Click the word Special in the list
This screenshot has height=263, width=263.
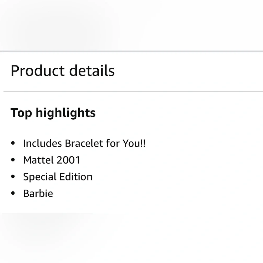39,177
